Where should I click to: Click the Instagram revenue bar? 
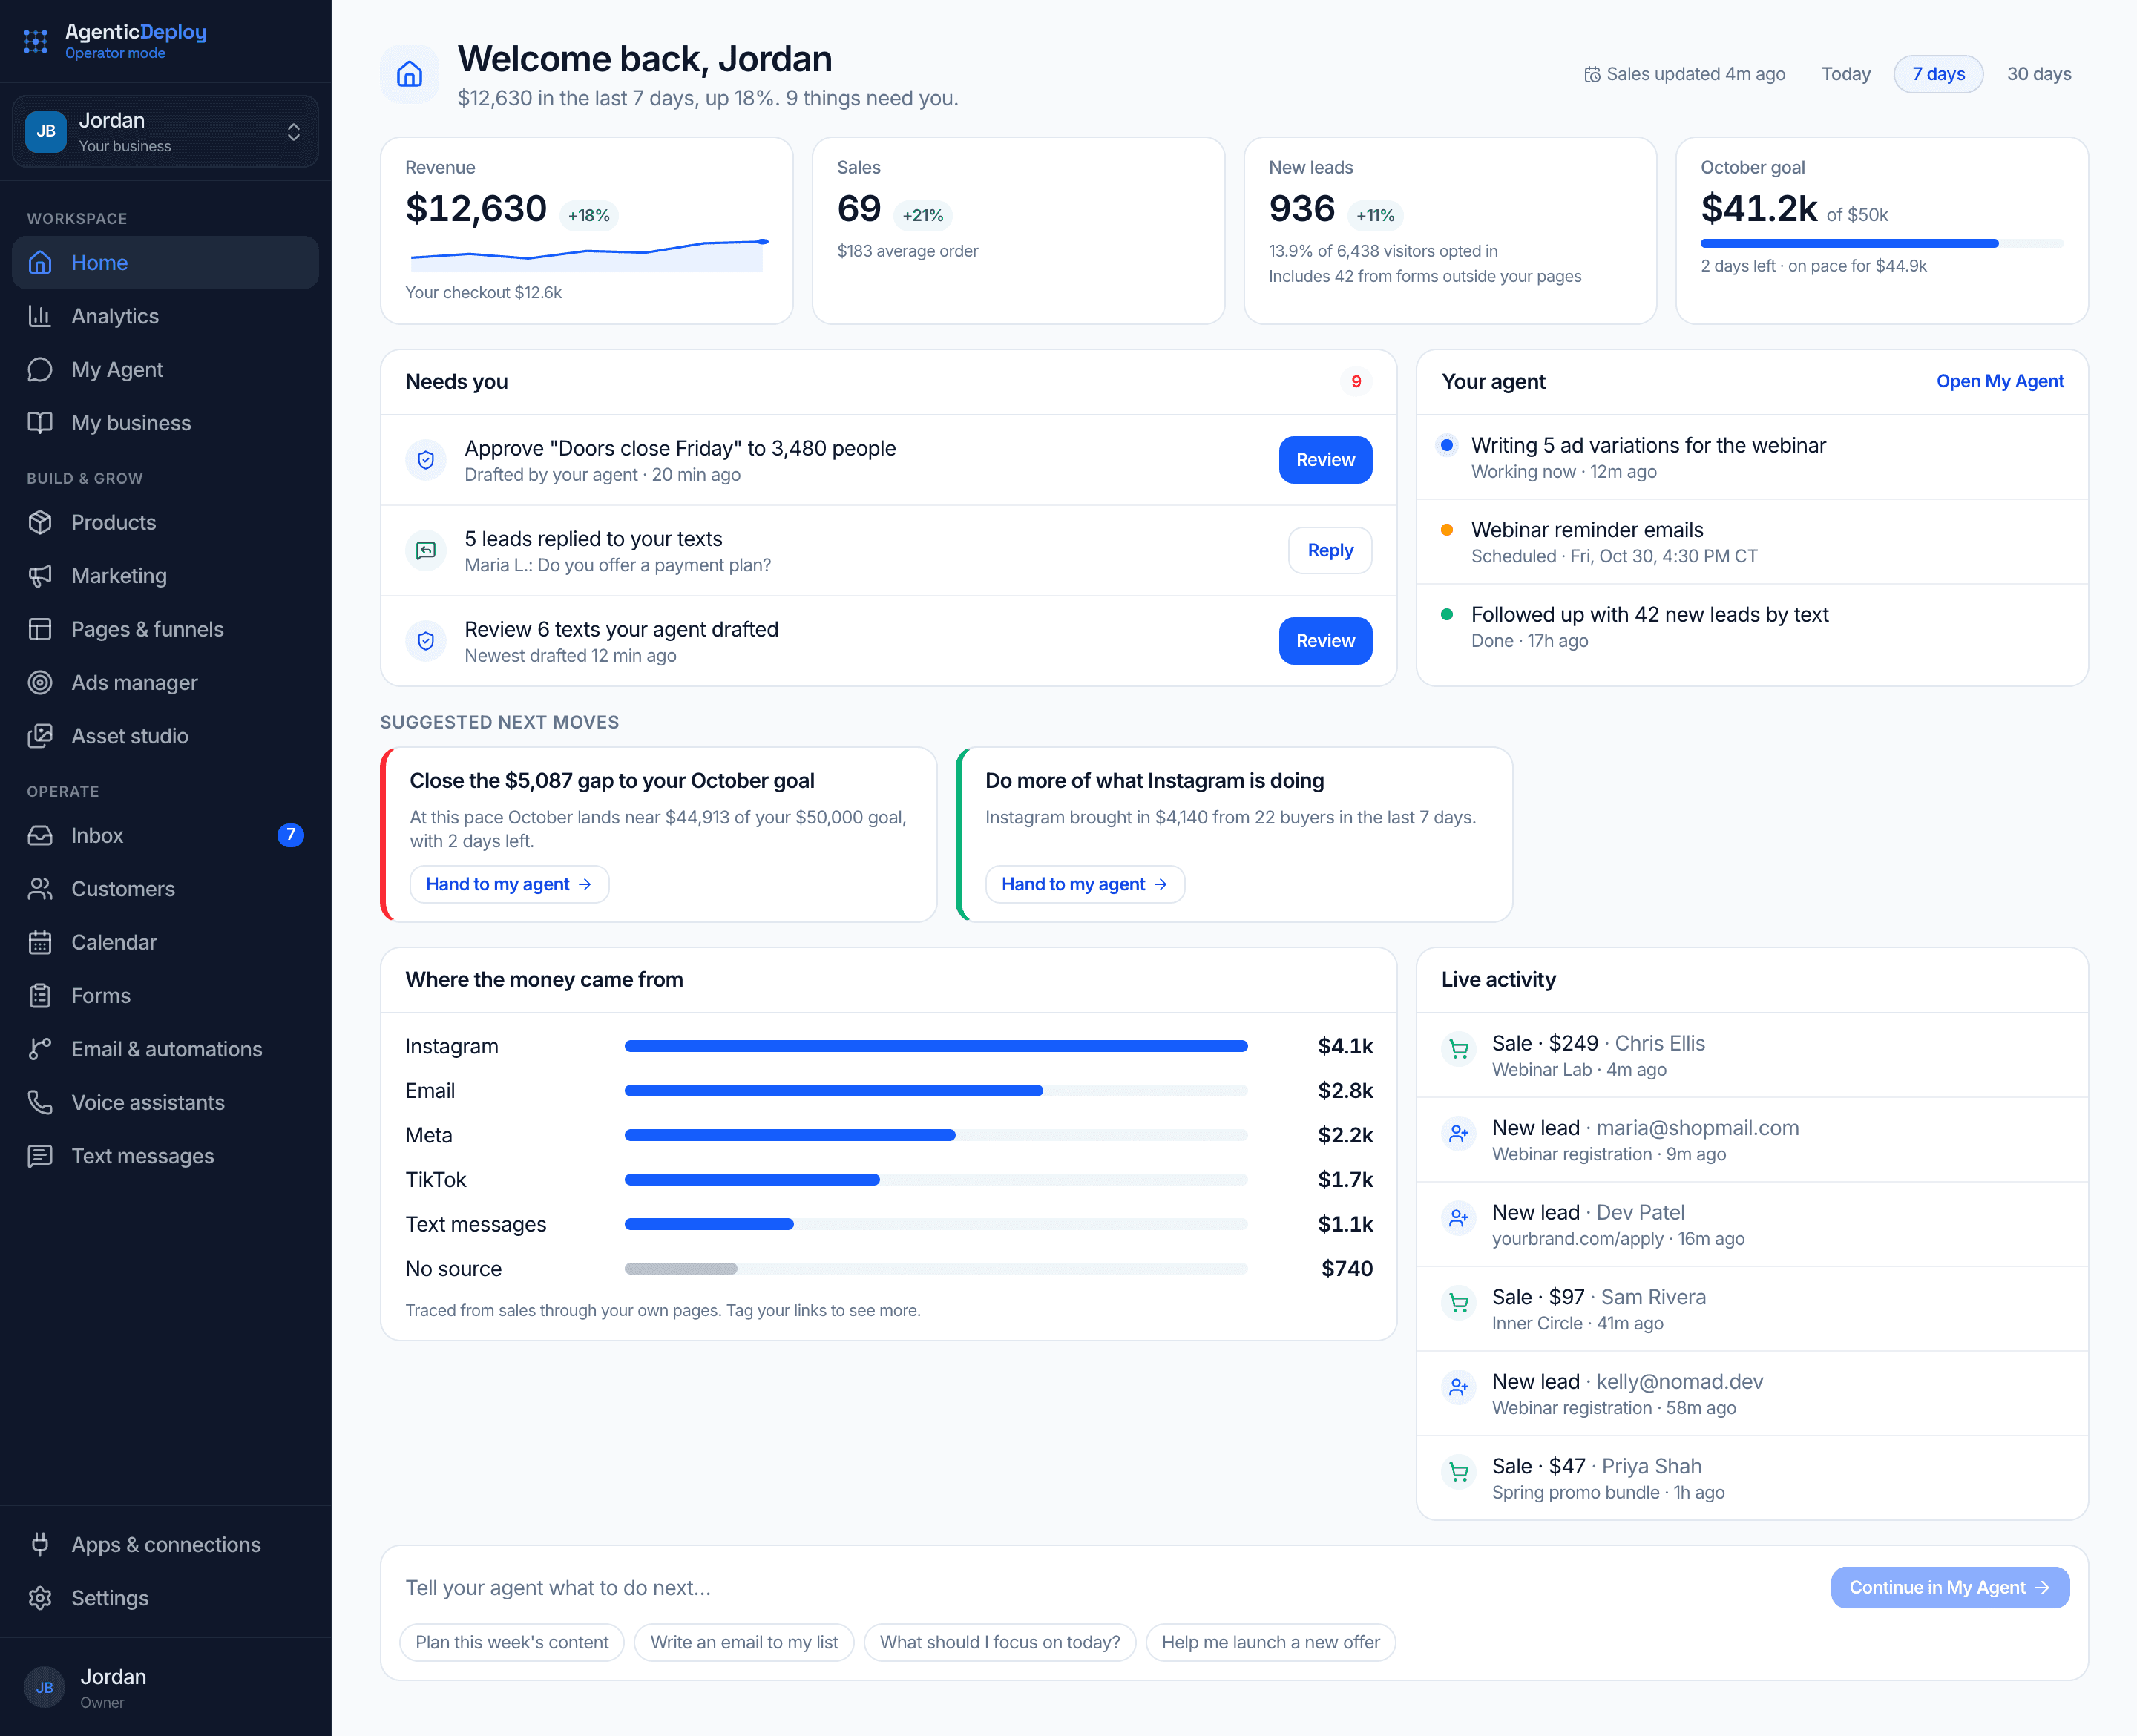[936, 1046]
